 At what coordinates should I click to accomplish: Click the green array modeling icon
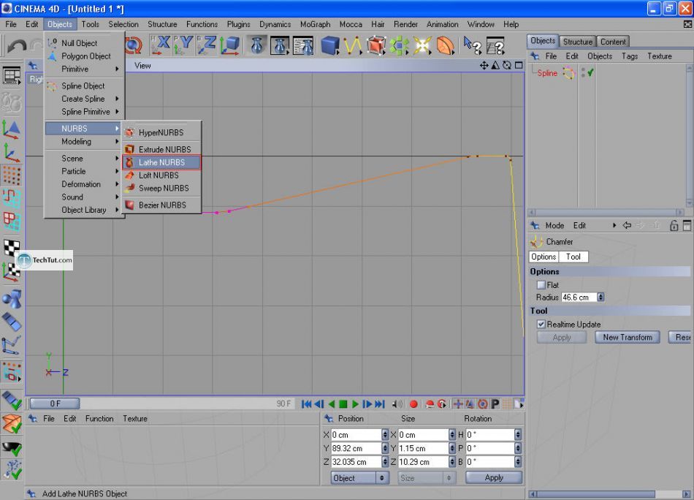tap(399, 45)
